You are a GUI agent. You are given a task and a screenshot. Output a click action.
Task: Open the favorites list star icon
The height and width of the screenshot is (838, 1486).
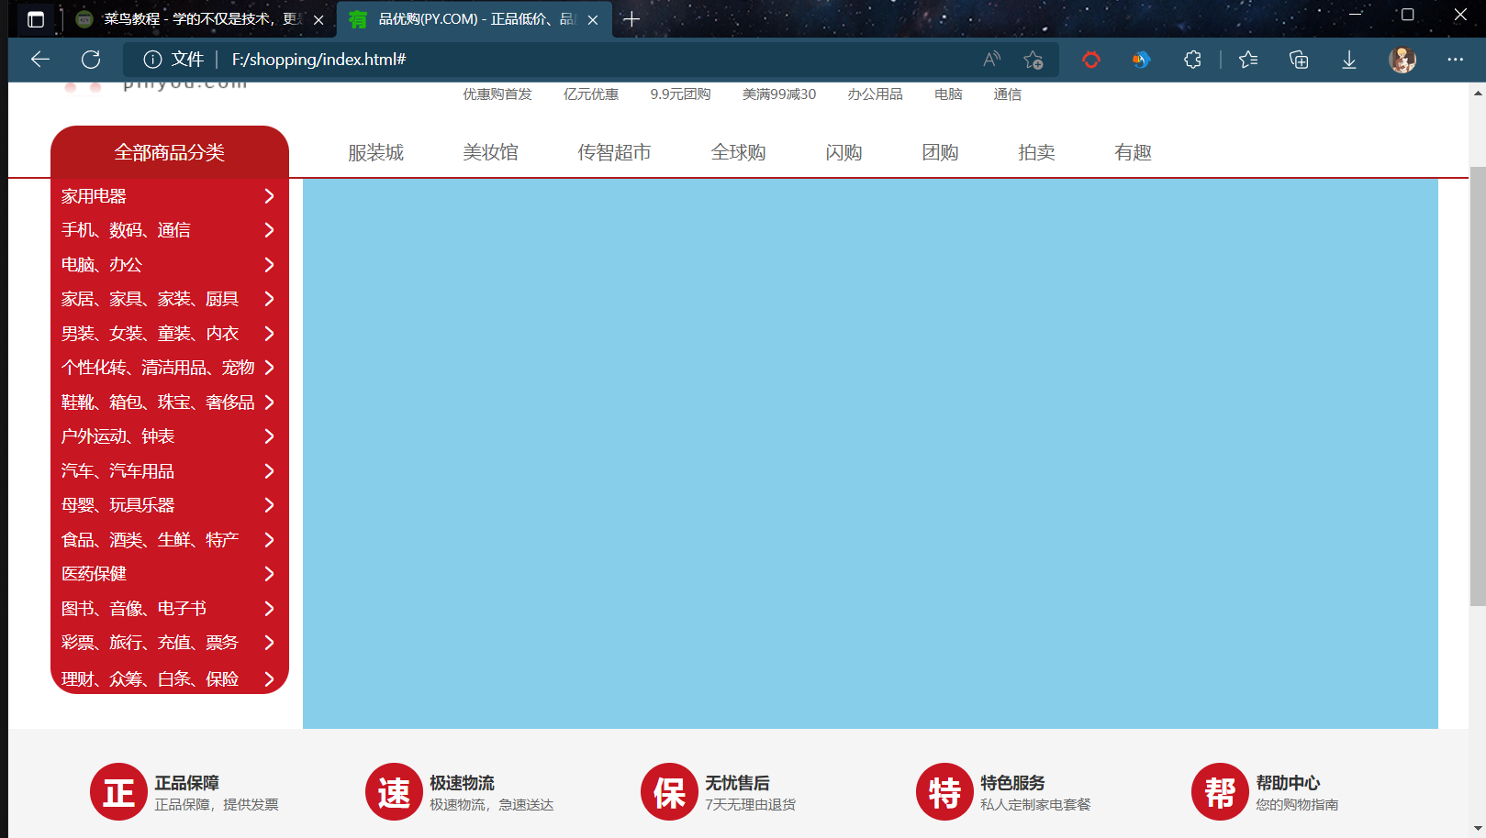(1248, 60)
